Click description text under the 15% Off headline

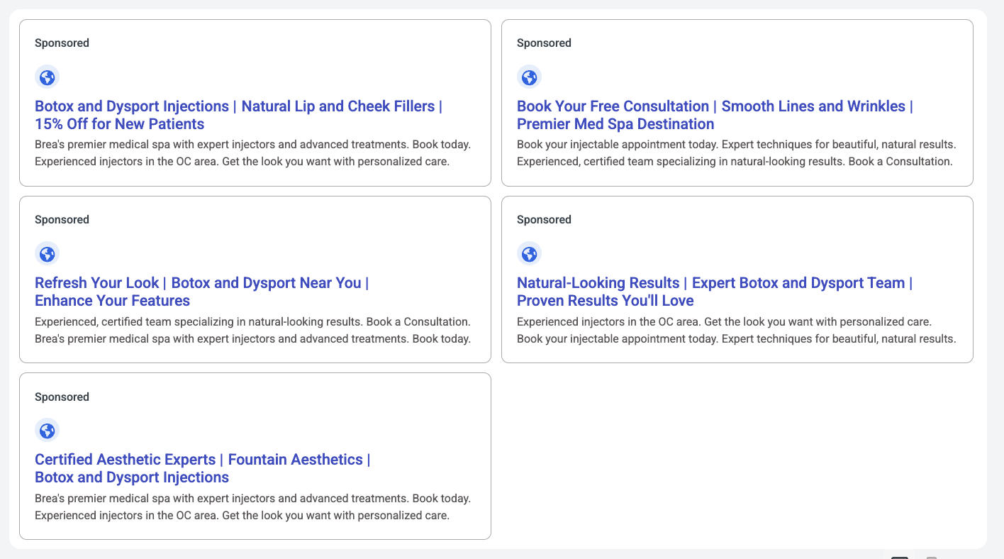(252, 153)
